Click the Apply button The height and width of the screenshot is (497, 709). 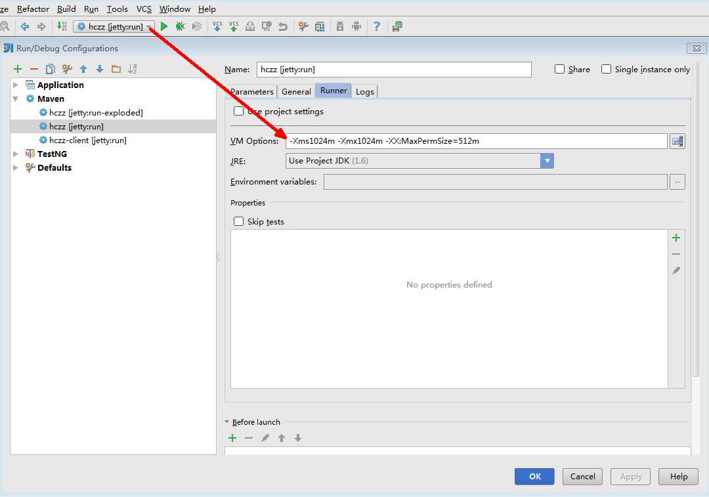tap(630, 476)
